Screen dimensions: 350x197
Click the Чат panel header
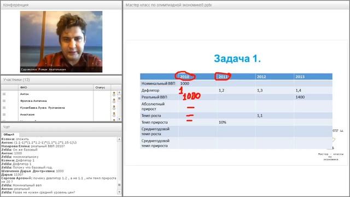click(61, 127)
